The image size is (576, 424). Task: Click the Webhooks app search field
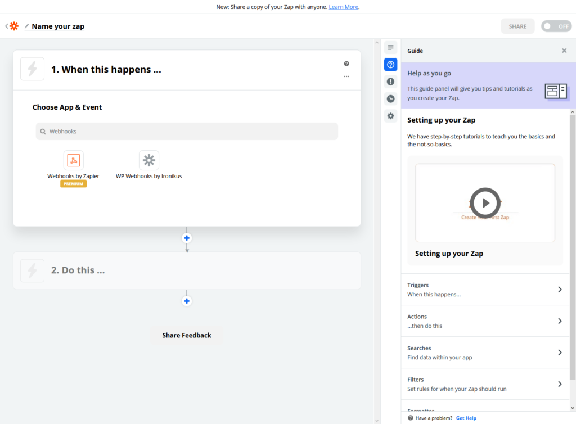(x=187, y=132)
